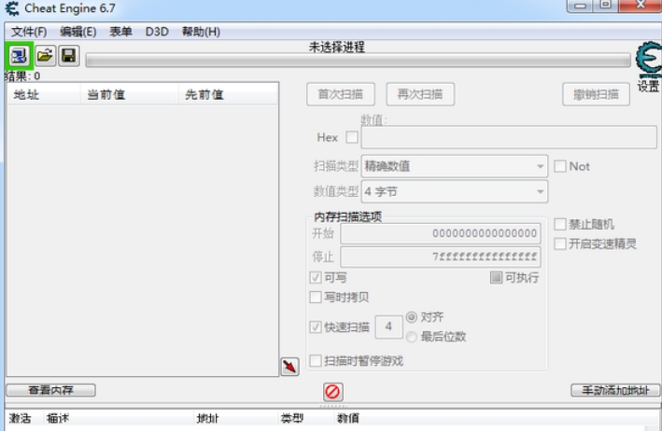Click the Cheat Engine title bar icon
This screenshot has width=662, height=431.
[12, 8]
